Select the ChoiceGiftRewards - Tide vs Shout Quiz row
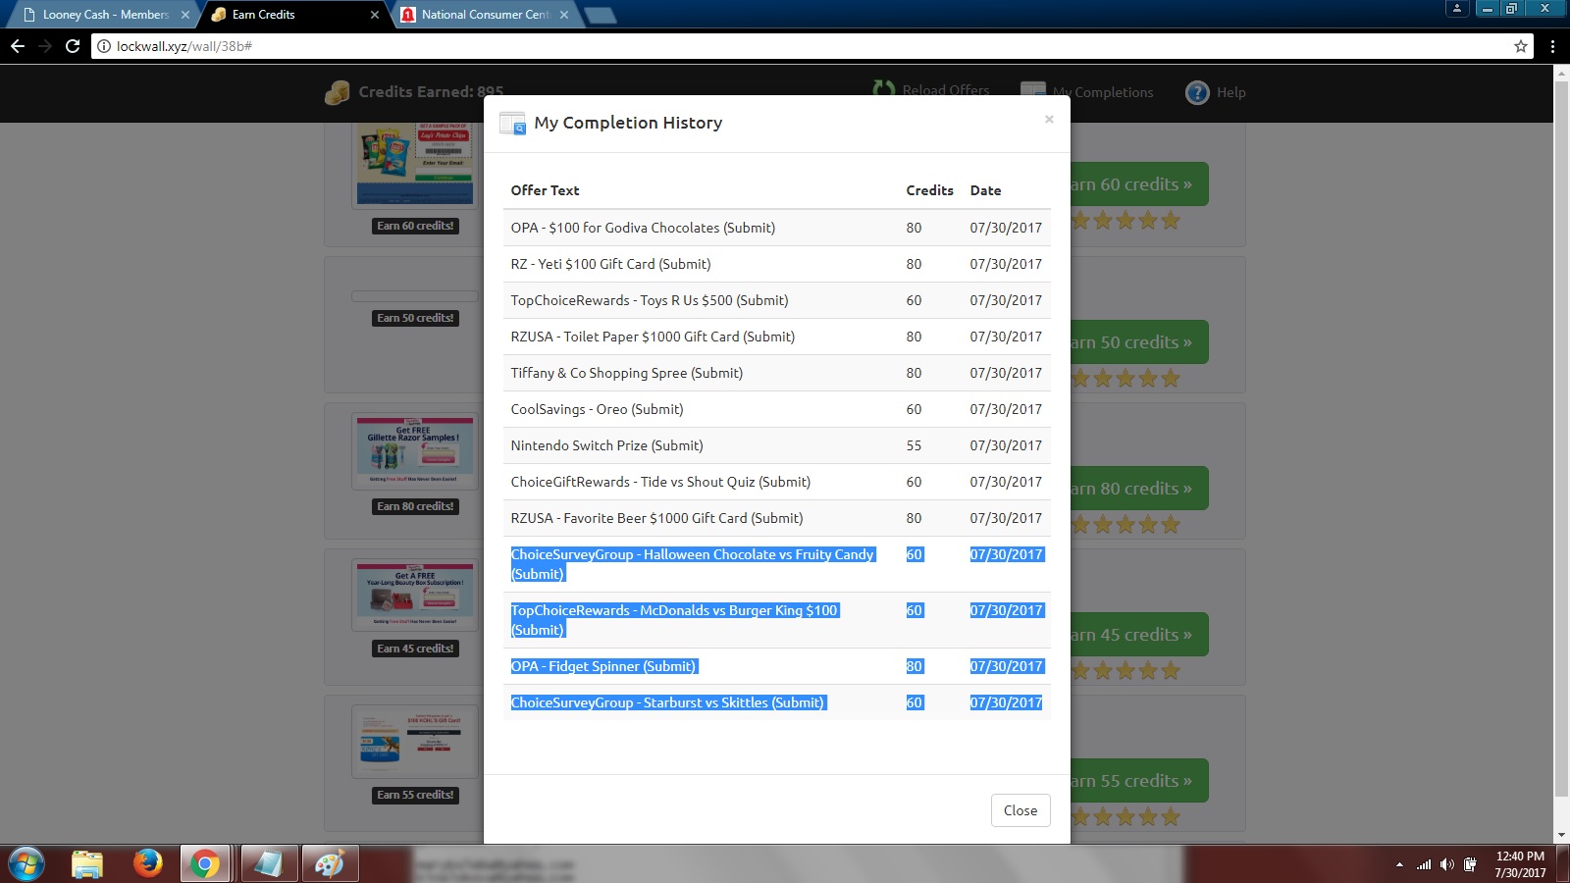1570x883 pixels. point(777,482)
